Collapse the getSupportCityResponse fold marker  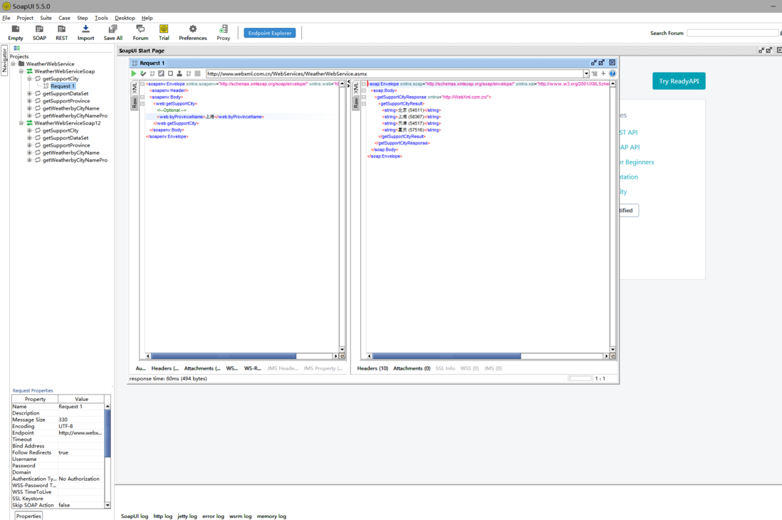pos(363,97)
